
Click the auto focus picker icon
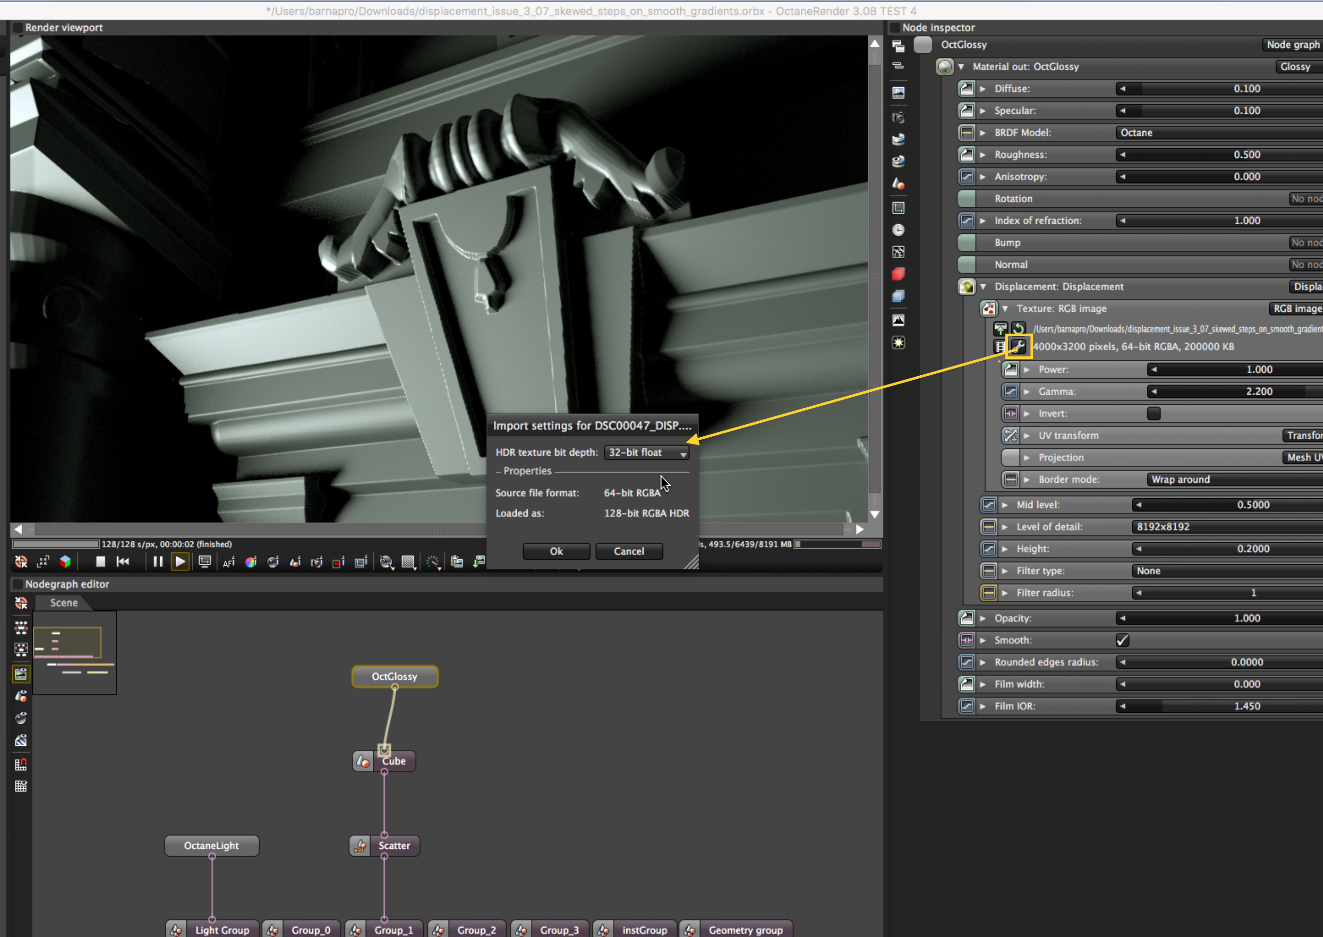[x=229, y=562]
